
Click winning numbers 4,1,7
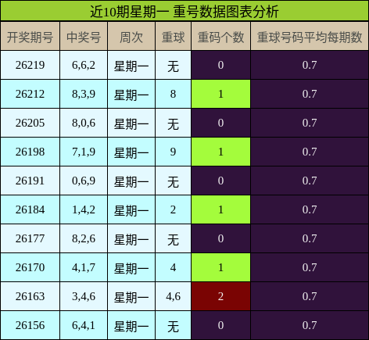coord(84,267)
